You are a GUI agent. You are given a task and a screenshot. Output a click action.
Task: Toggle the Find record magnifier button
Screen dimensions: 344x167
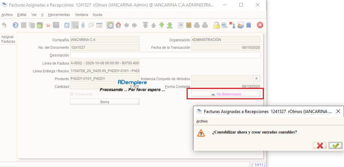point(75,25)
